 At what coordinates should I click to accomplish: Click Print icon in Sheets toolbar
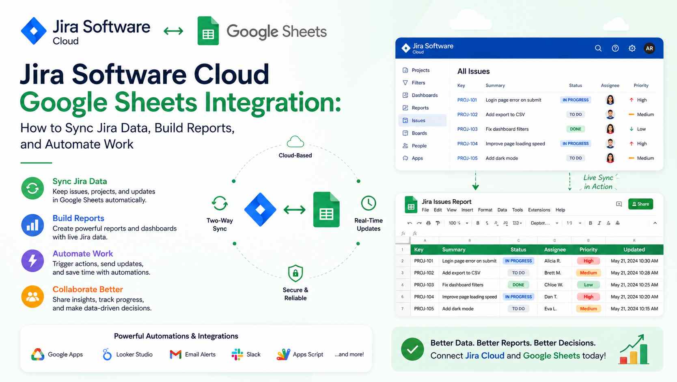428,223
